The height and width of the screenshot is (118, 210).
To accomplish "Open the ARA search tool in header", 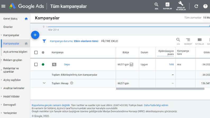I will pyautogui.click(x=156, y=6).
